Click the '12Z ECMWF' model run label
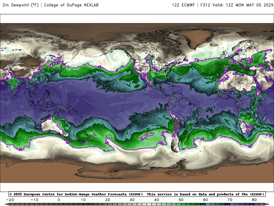The width and height of the screenshot is (274, 206). tap(183, 5)
